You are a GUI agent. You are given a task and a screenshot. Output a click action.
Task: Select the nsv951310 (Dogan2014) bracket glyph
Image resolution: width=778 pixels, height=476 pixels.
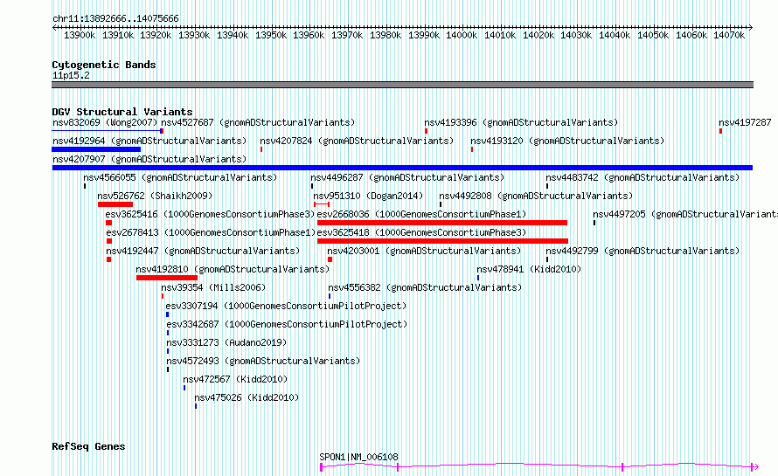(322, 204)
